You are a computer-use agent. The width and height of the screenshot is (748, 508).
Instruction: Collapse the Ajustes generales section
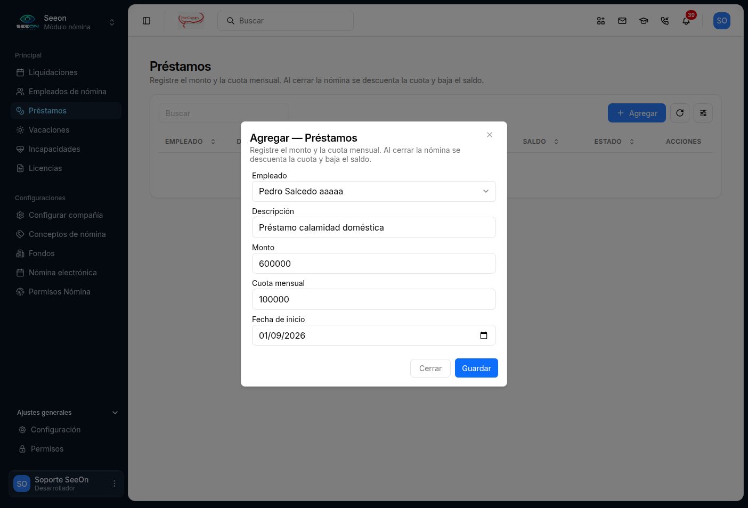coord(67,413)
